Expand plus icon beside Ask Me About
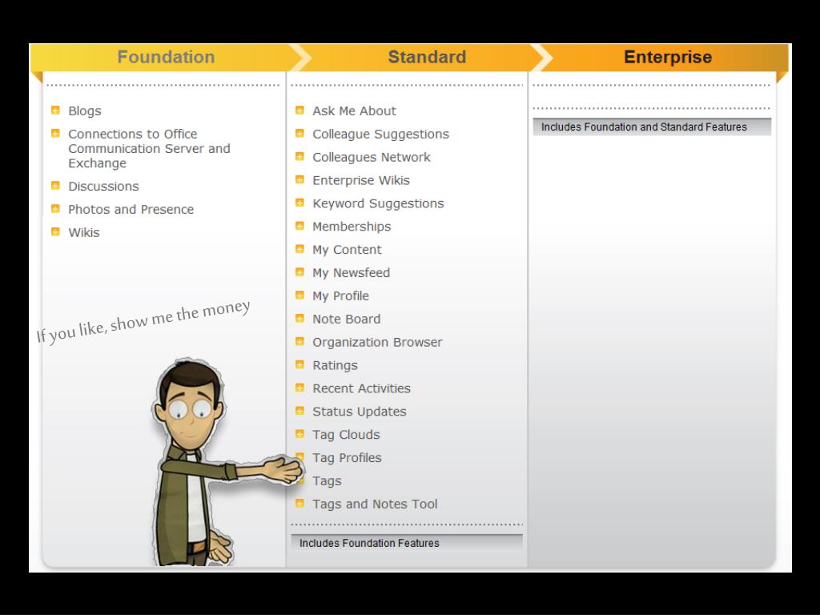Viewport: 820px width, 615px height. 299,110
